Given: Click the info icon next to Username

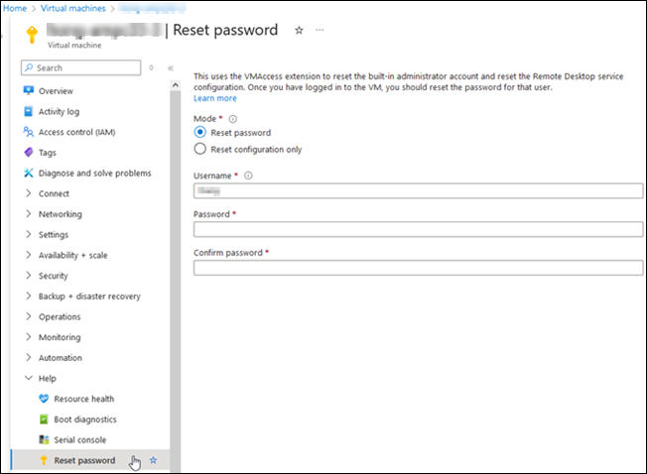Looking at the screenshot, I should pyautogui.click(x=248, y=176).
